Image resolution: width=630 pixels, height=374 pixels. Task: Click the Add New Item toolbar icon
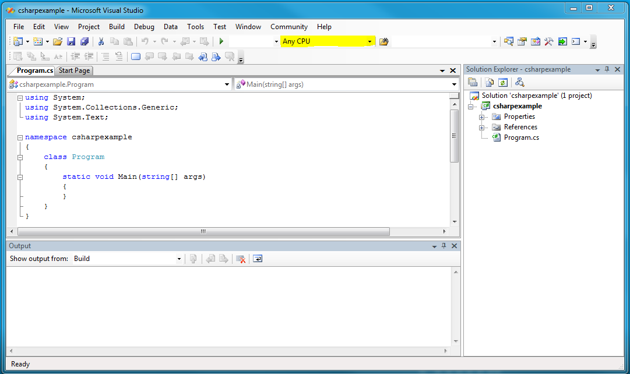pos(38,41)
